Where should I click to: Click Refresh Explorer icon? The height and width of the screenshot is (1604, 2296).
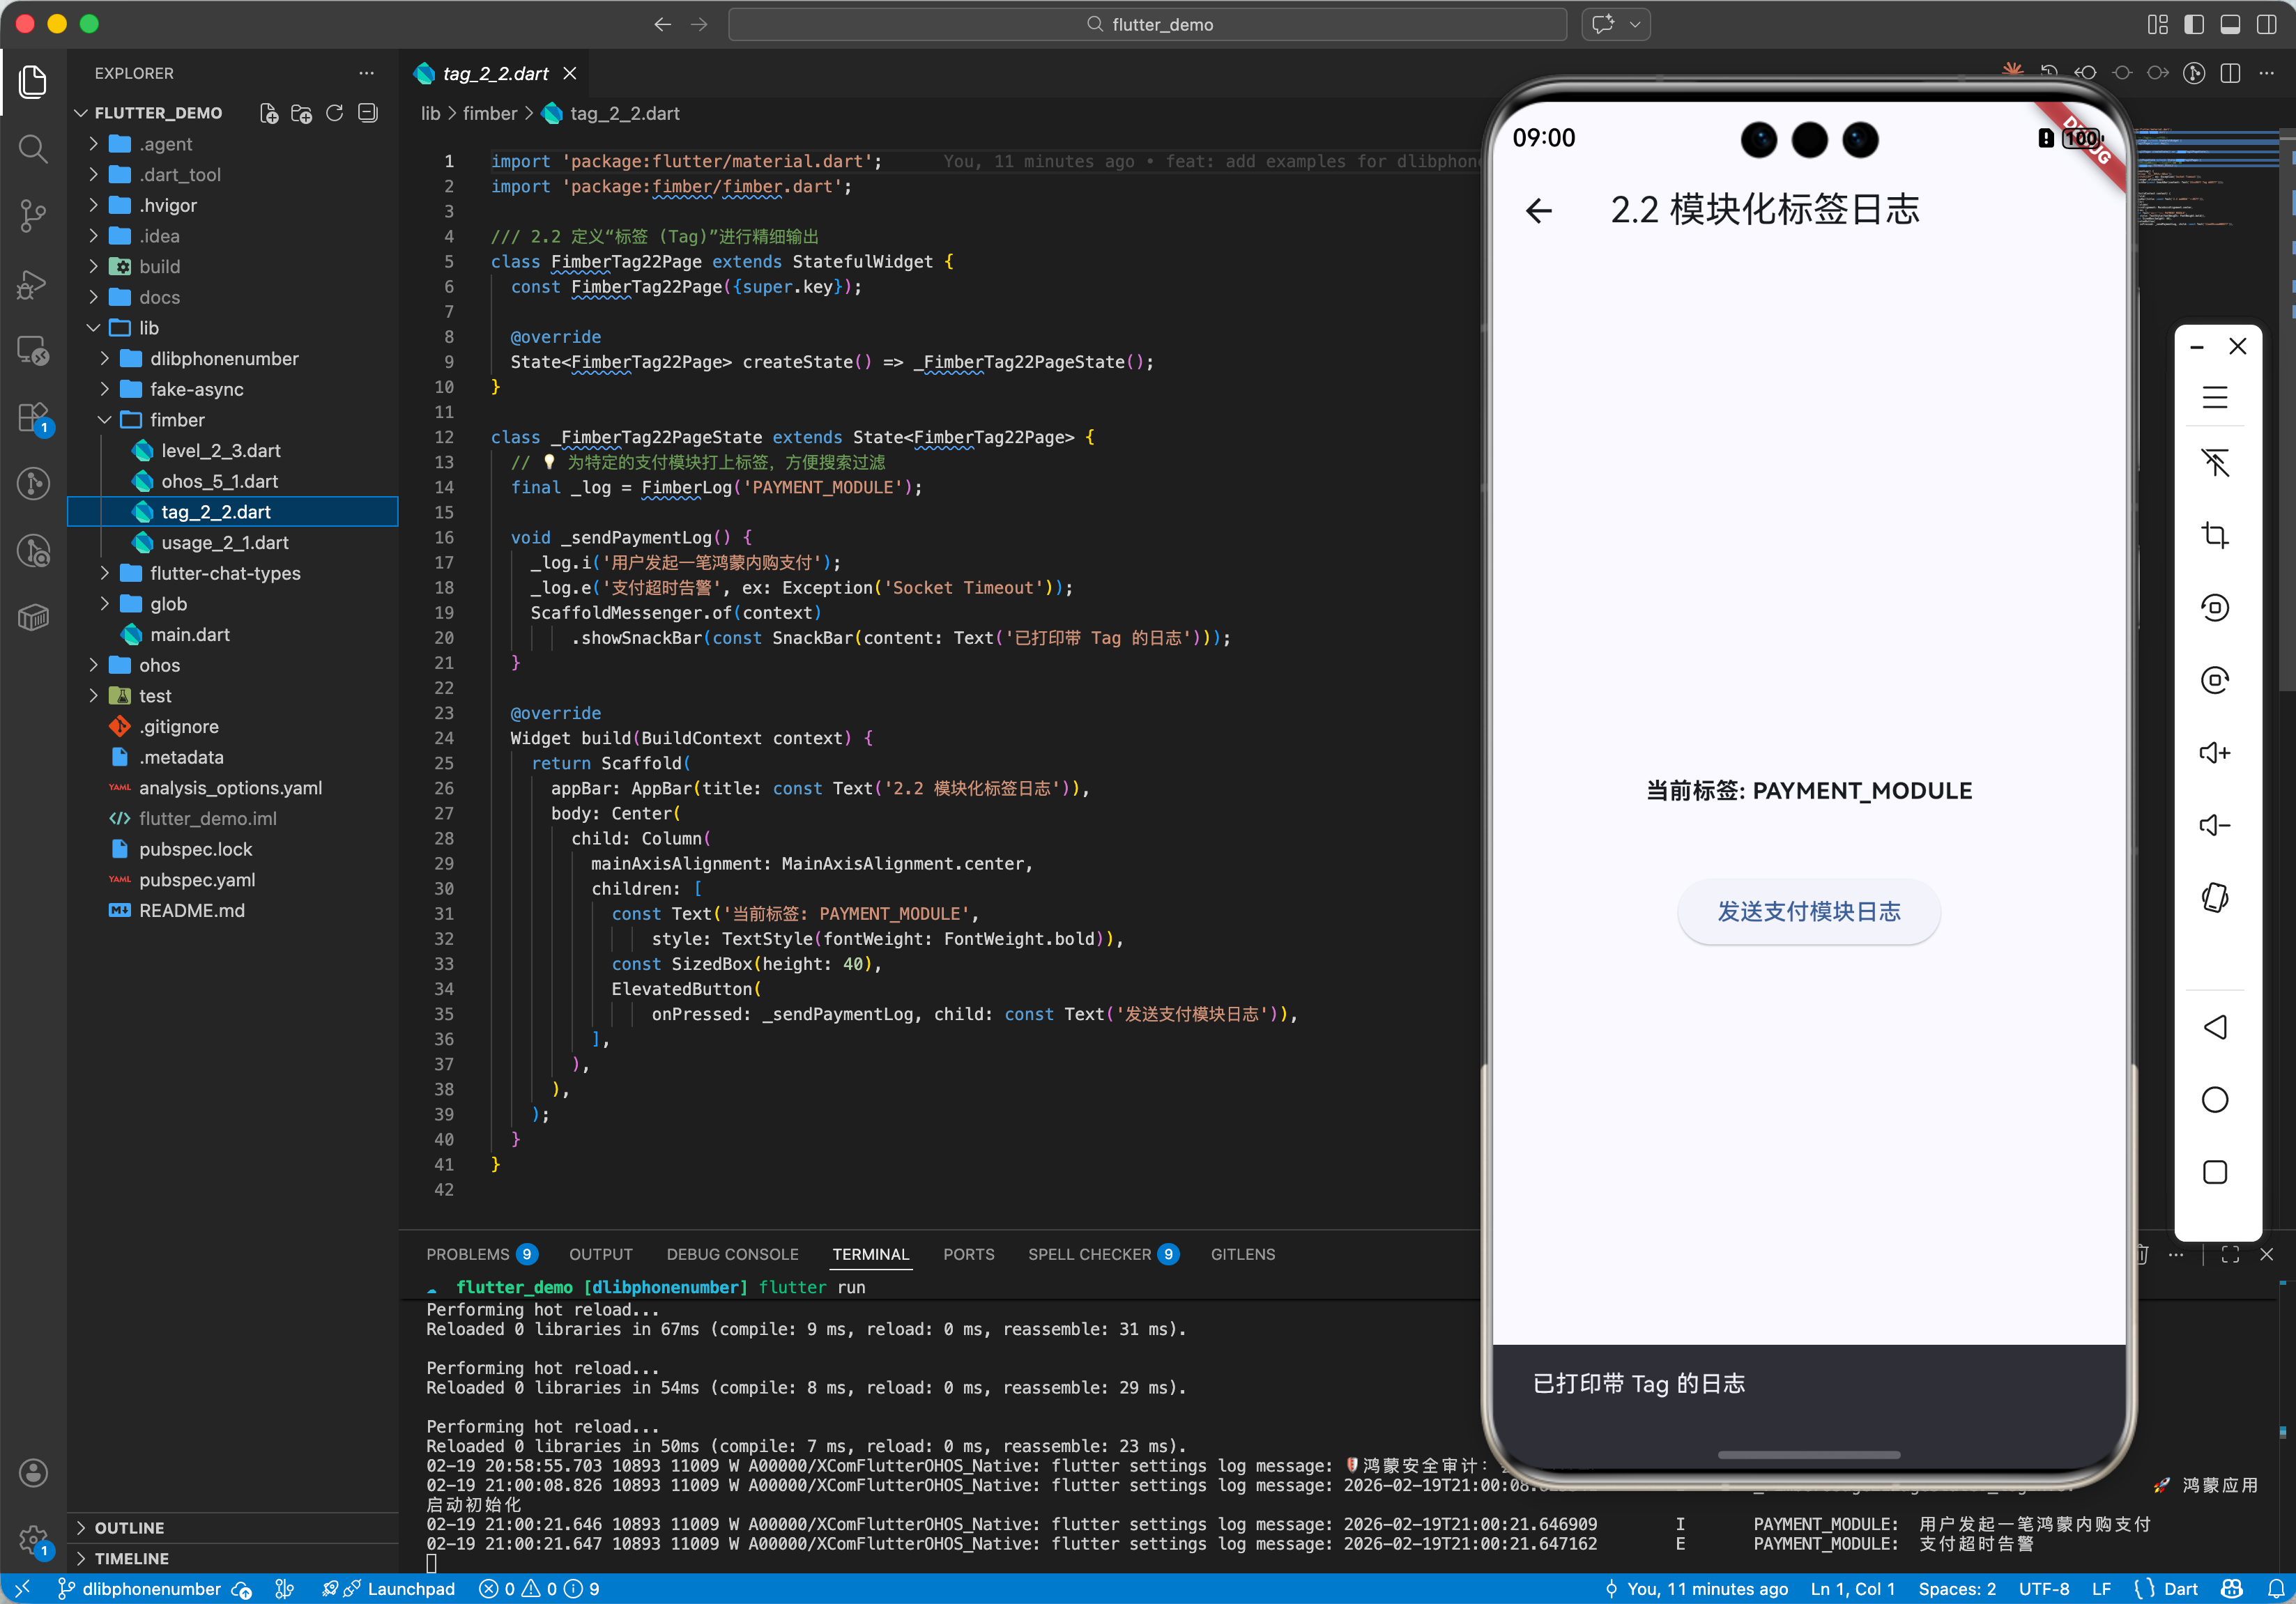click(x=335, y=113)
